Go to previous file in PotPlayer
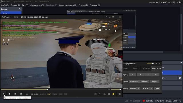This screenshot has width=183, height=103. pos(15,94)
